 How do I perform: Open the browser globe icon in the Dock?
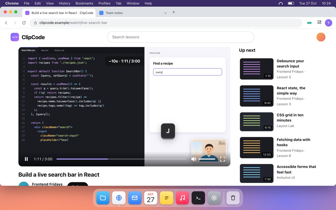point(119,198)
